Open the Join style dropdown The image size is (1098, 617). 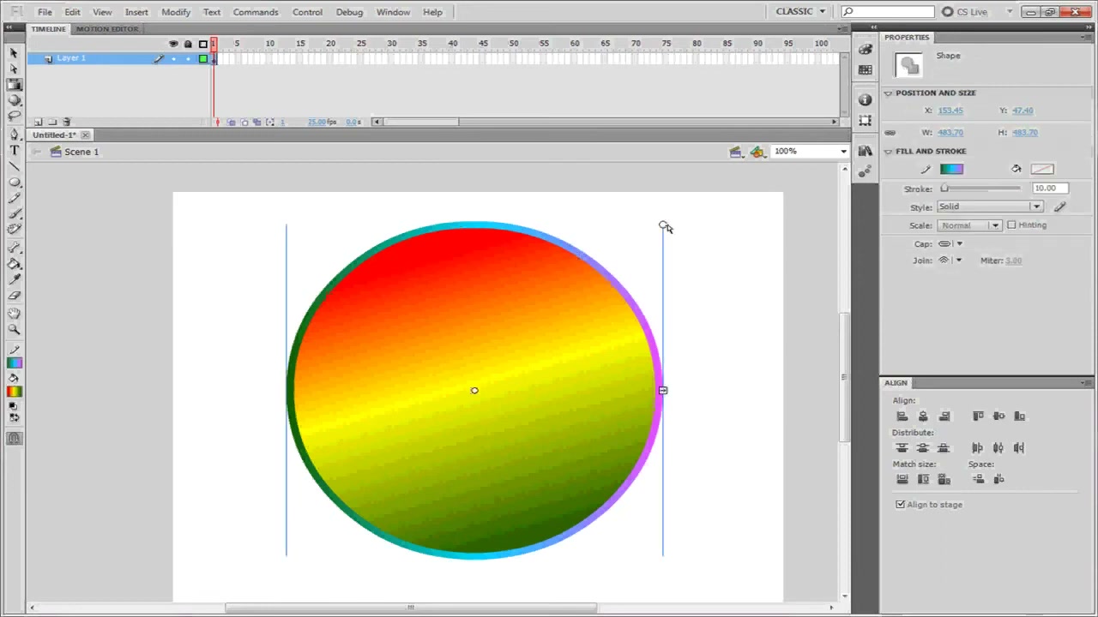(949, 261)
